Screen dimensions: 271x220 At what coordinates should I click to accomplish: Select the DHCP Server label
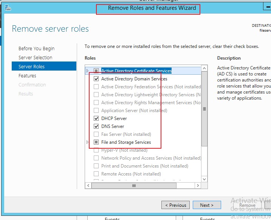point(114,118)
